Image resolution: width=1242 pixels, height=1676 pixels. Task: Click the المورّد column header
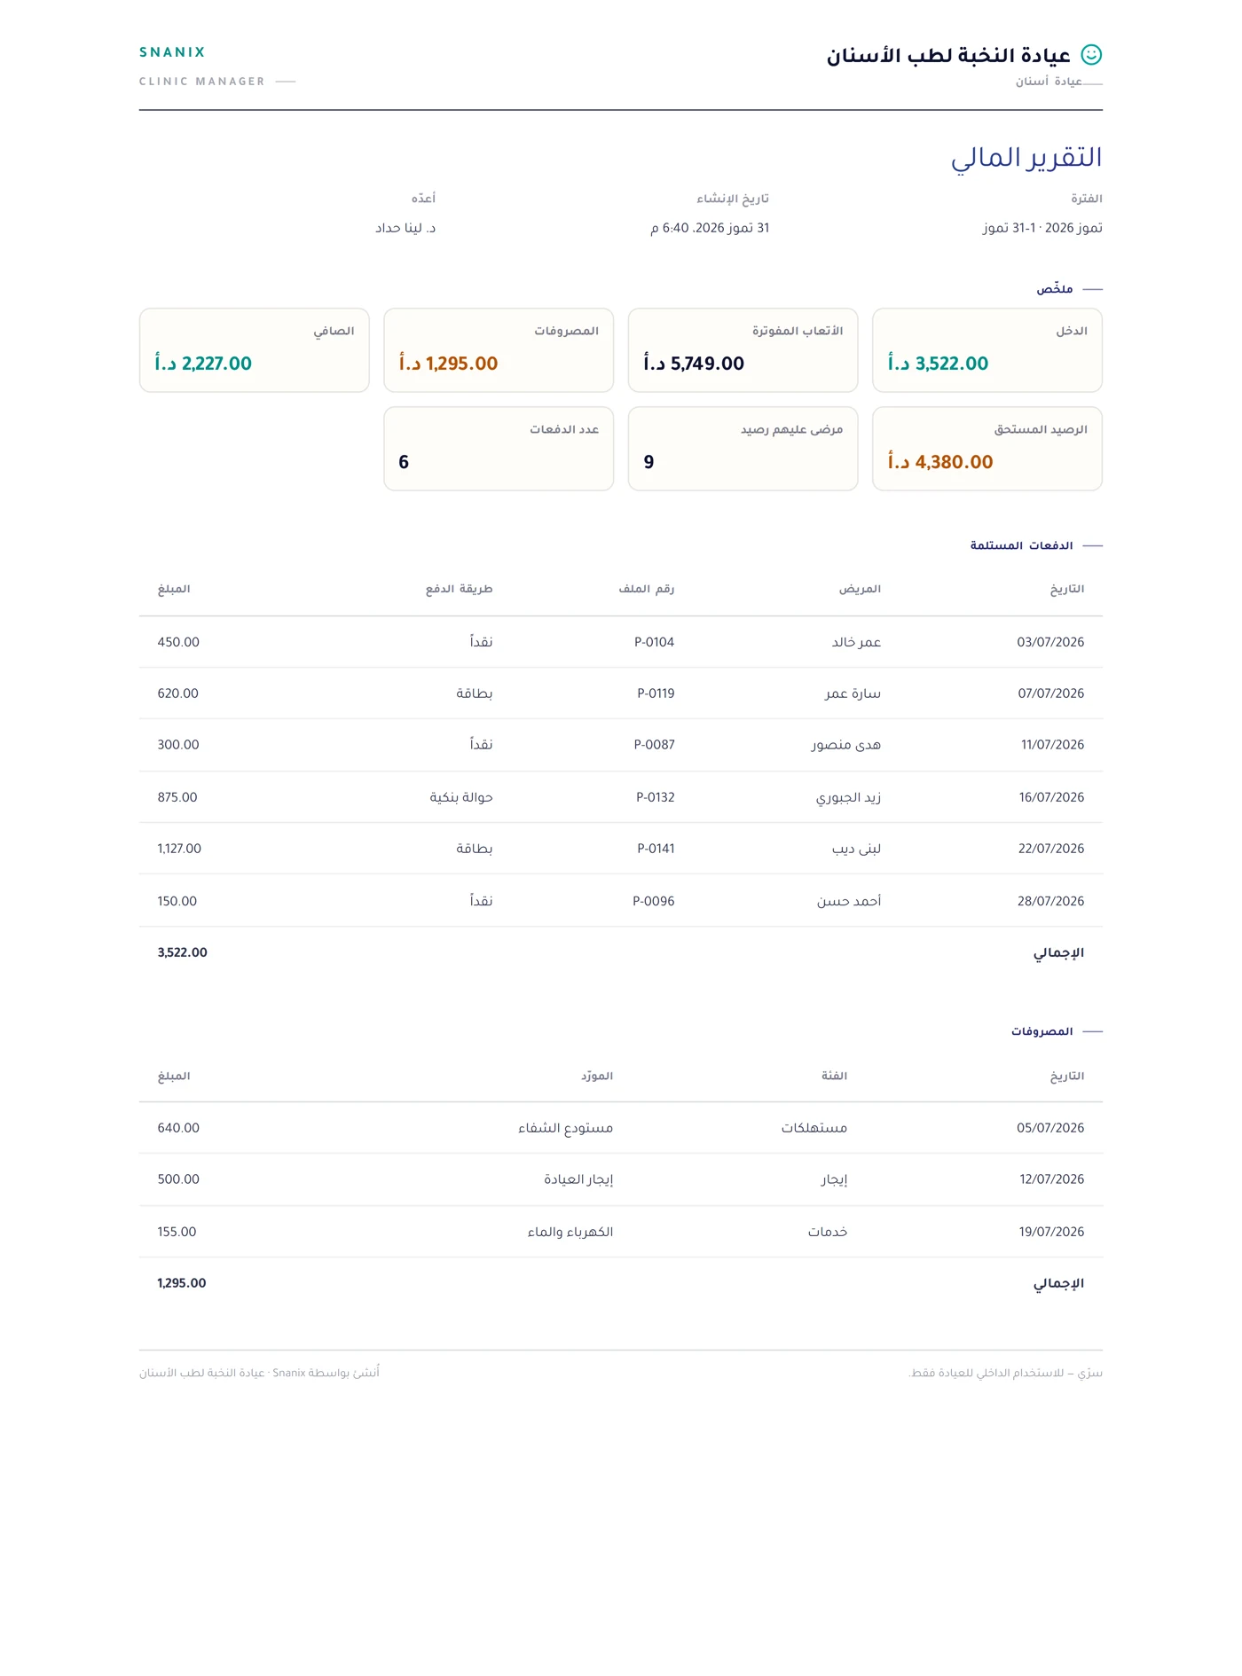(597, 1076)
